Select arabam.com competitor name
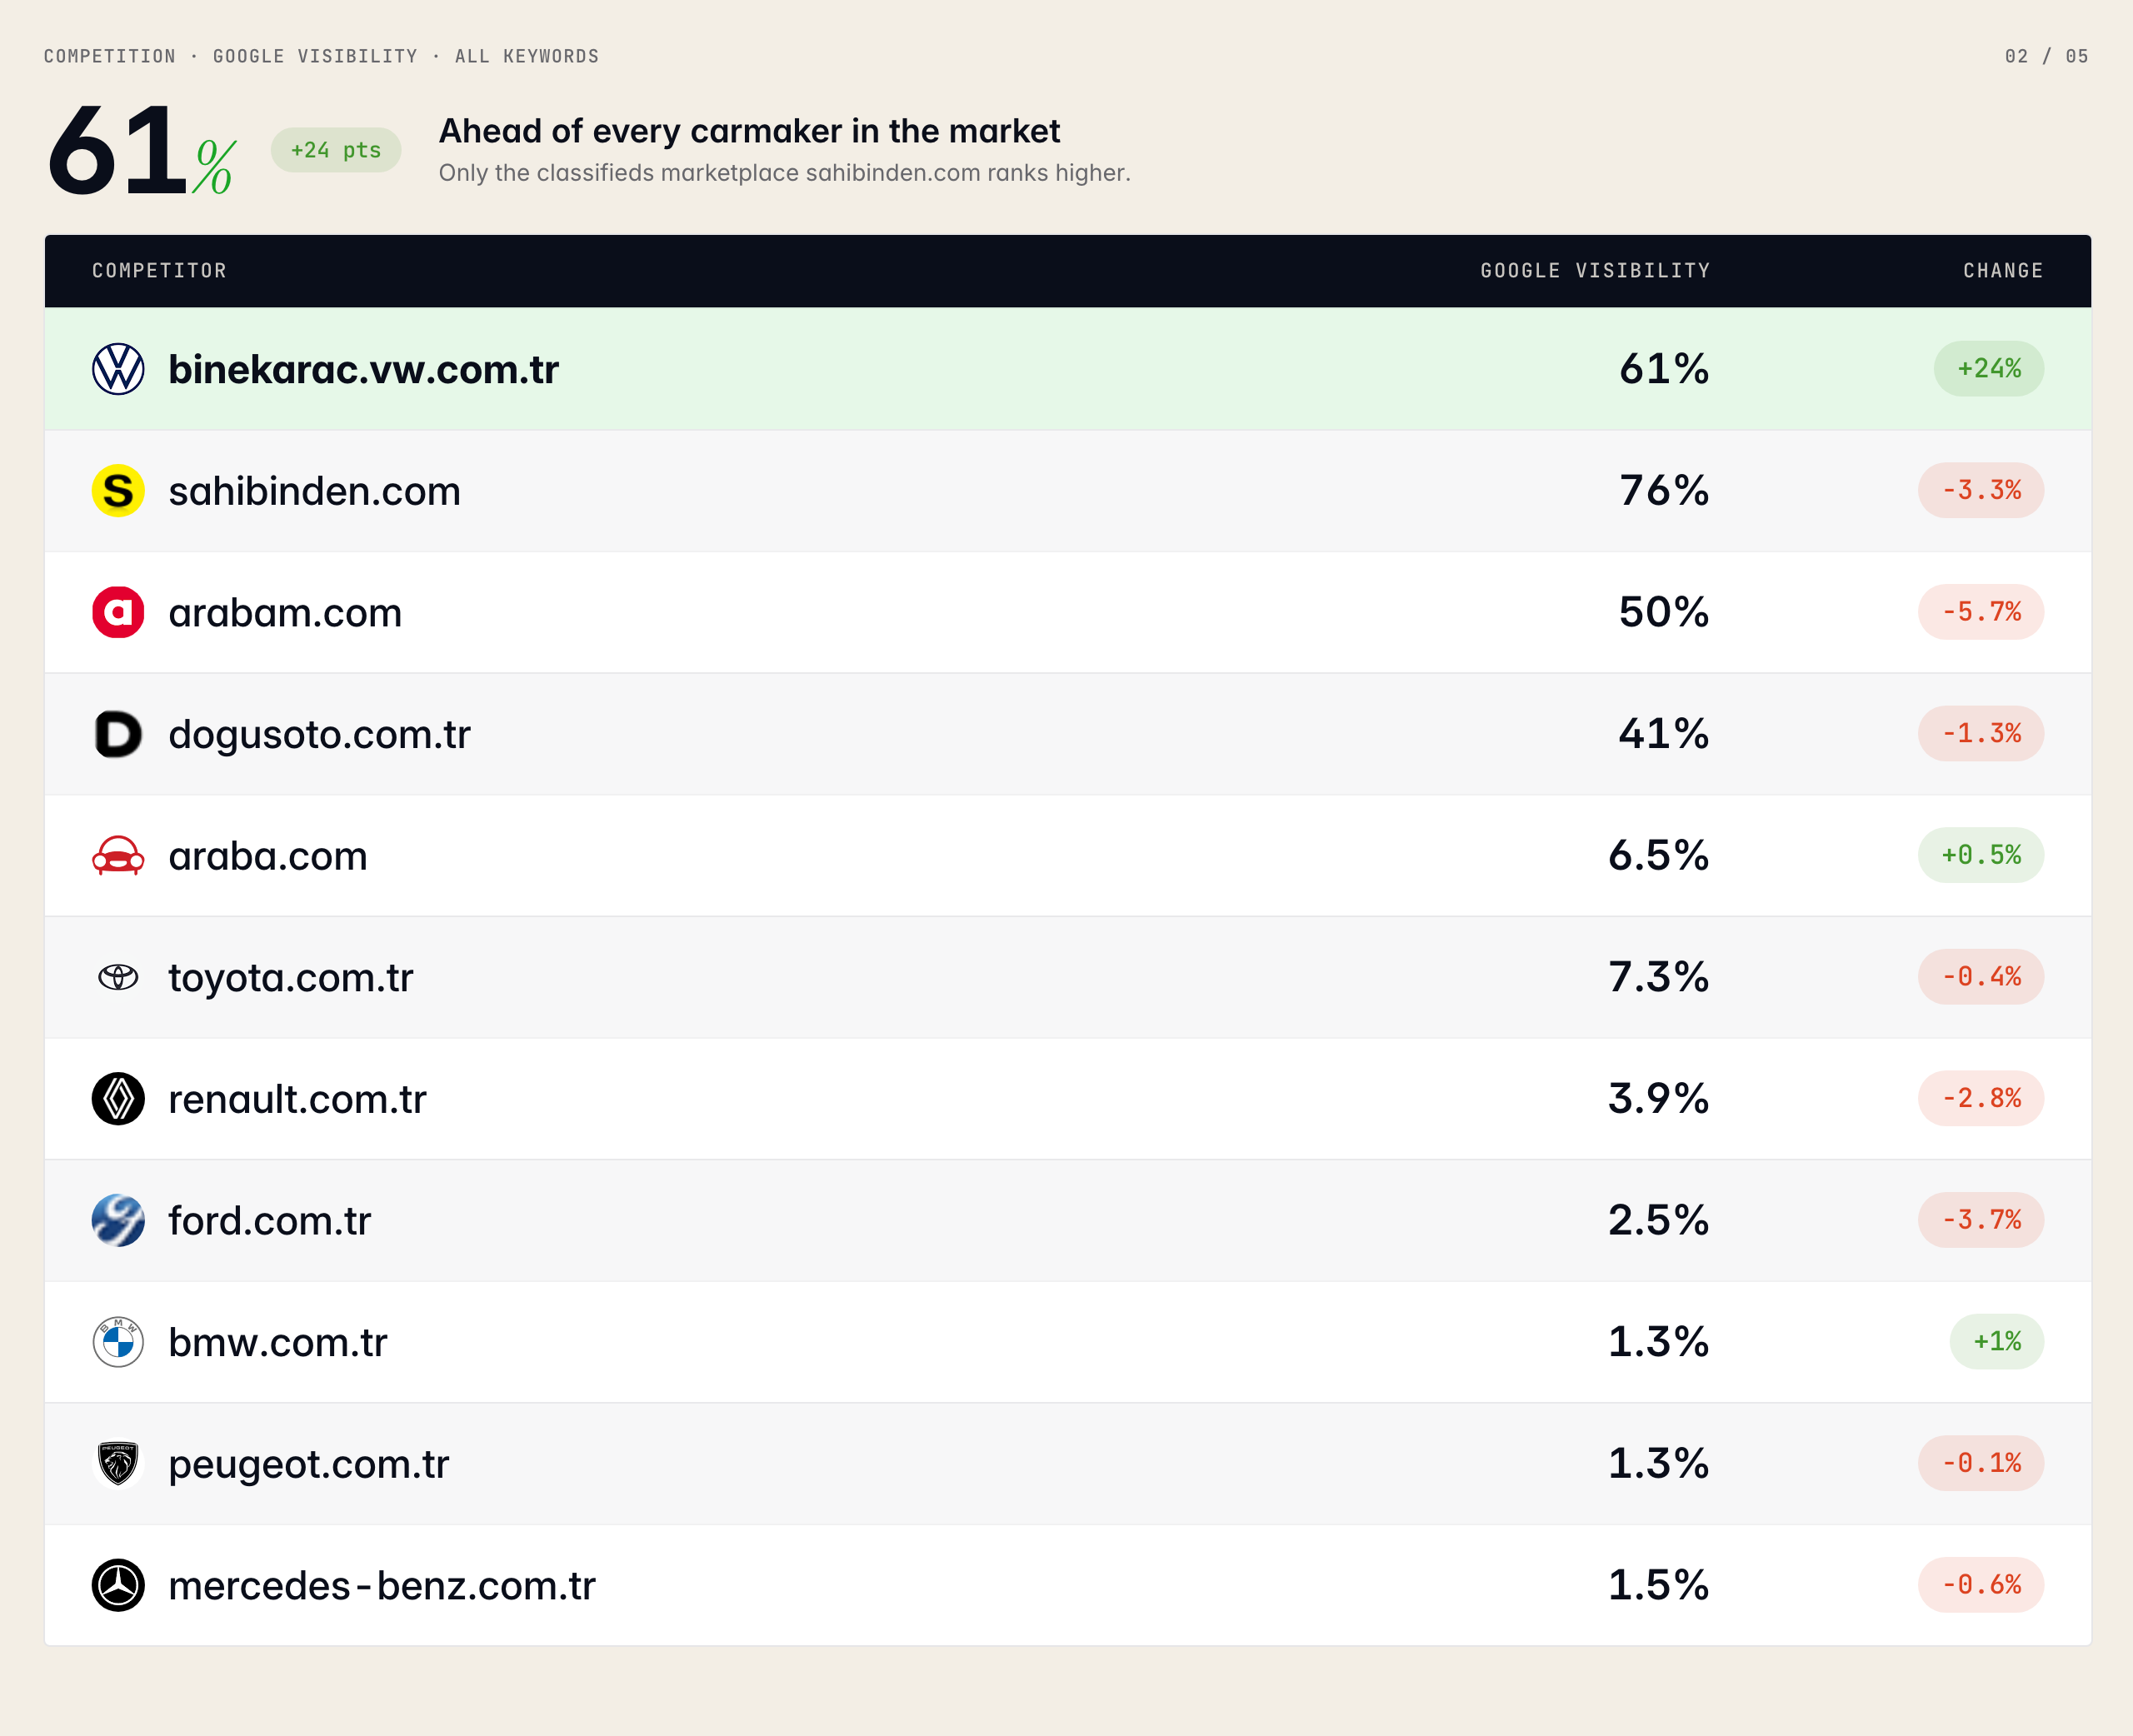 285,612
